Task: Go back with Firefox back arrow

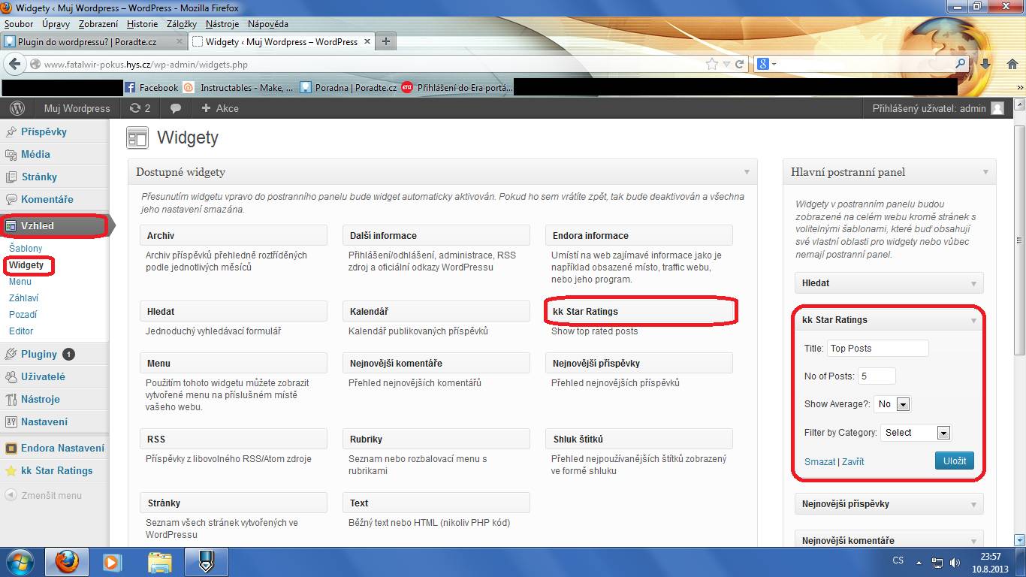Action: pyautogui.click(x=15, y=65)
